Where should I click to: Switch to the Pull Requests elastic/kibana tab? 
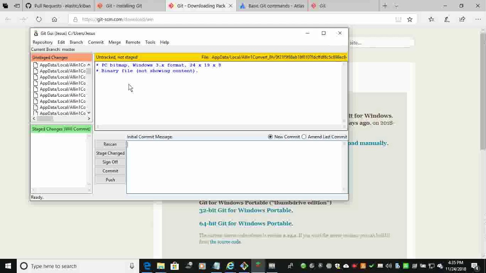(58, 6)
